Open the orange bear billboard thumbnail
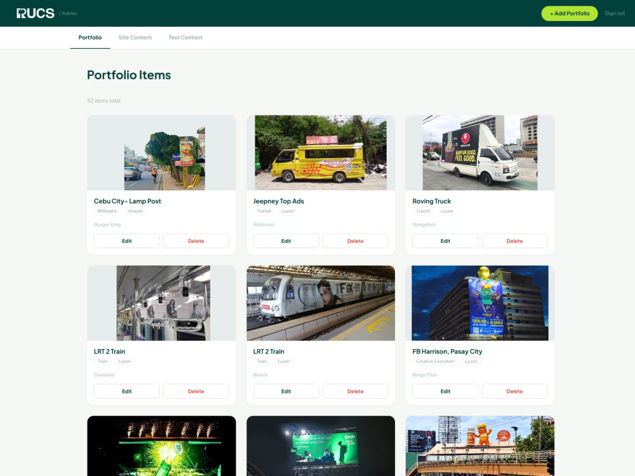635x476 pixels. pyautogui.click(x=480, y=446)
